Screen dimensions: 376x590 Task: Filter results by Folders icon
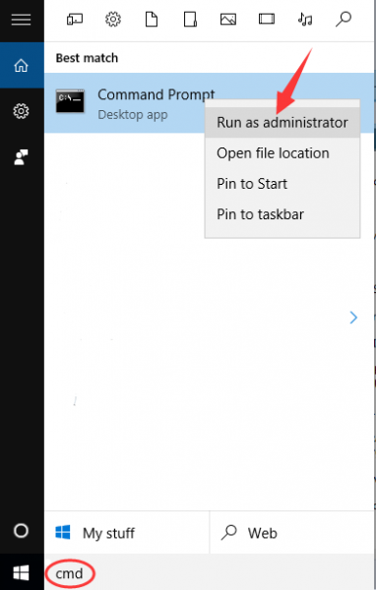[x=190, y=19]
